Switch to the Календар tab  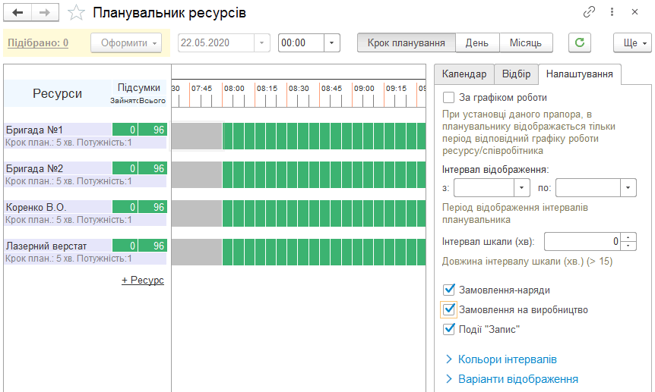[x=464, y=74]
